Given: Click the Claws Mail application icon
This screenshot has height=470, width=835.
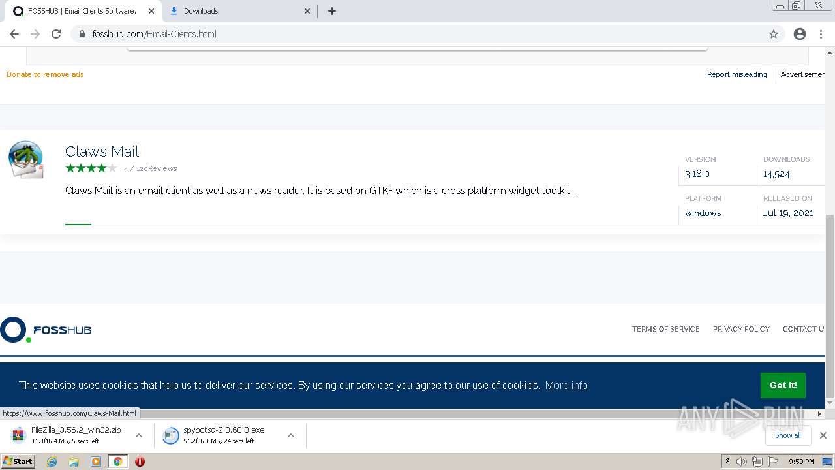Looking at the screenshot, I should [x=26, y=159].
